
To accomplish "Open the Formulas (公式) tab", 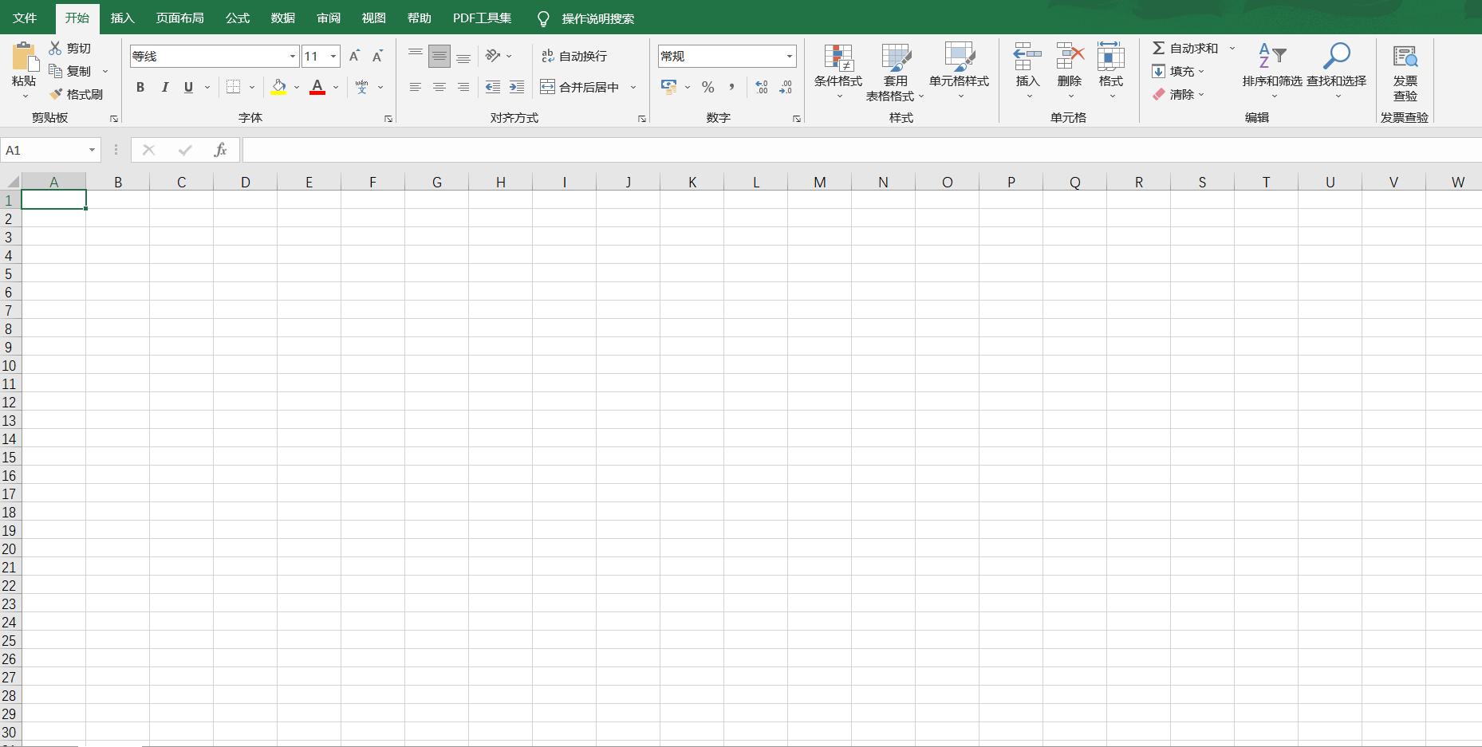I will coord(237,18).
